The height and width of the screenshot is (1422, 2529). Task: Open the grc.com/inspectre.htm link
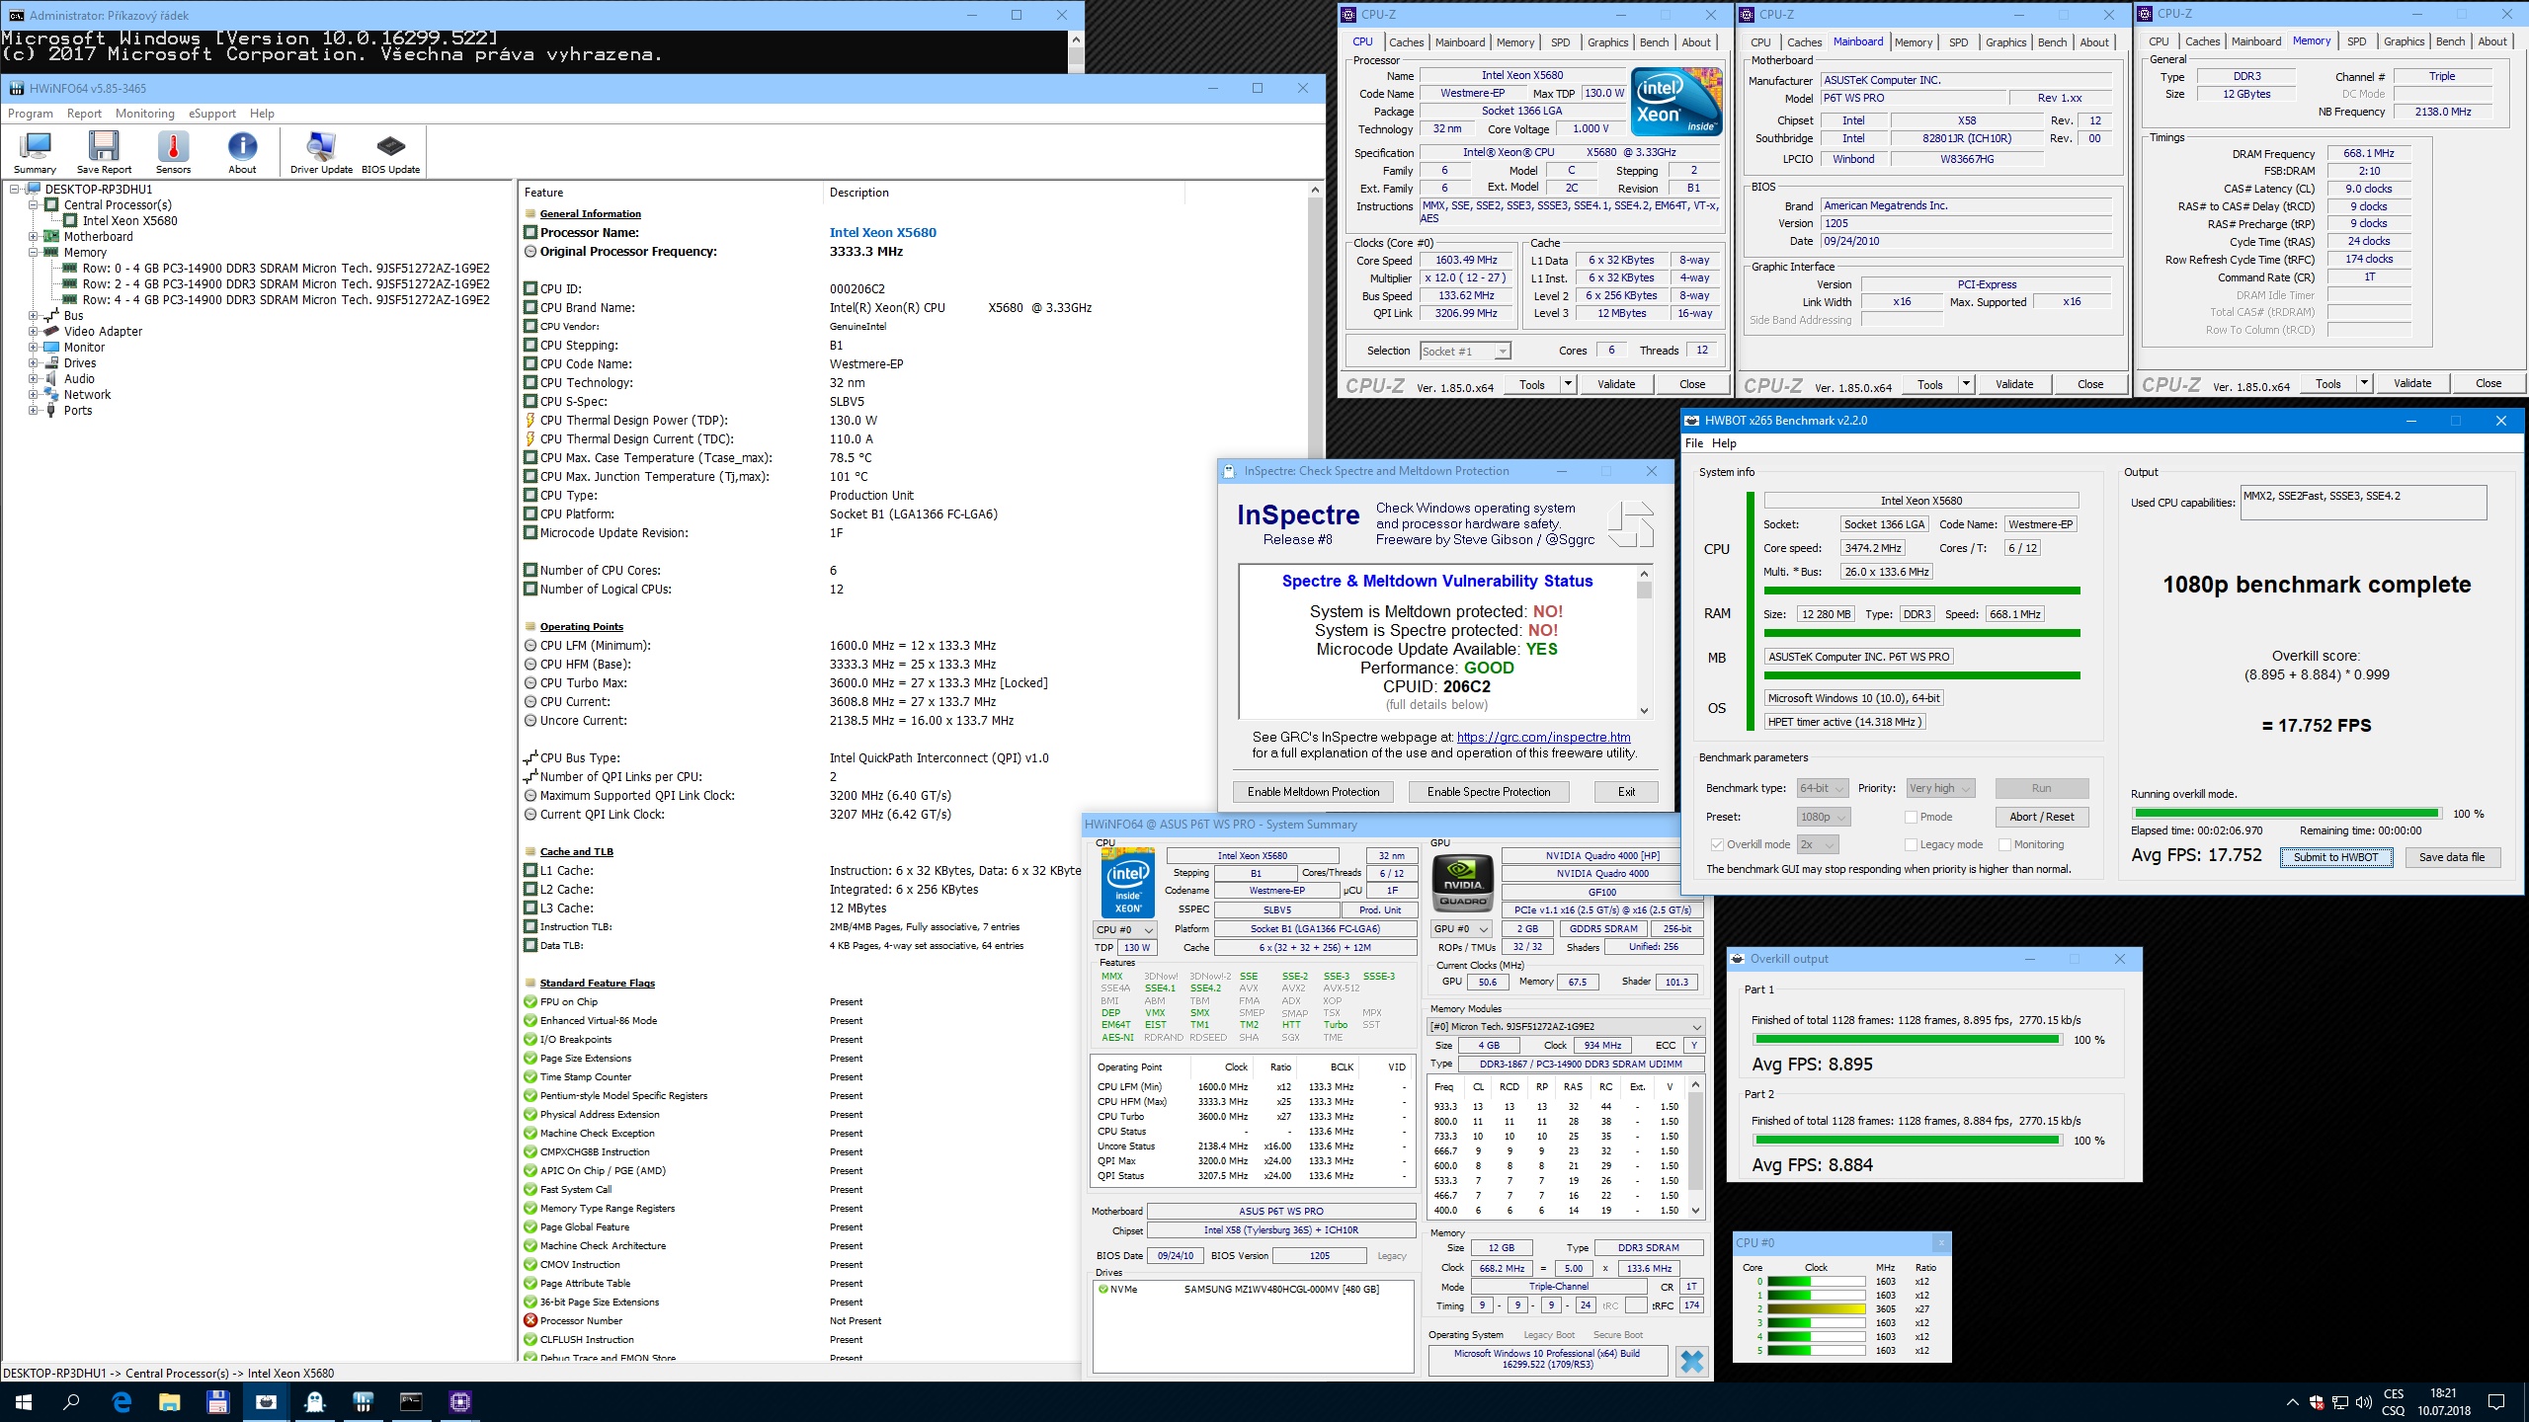tap(1543, 737)
